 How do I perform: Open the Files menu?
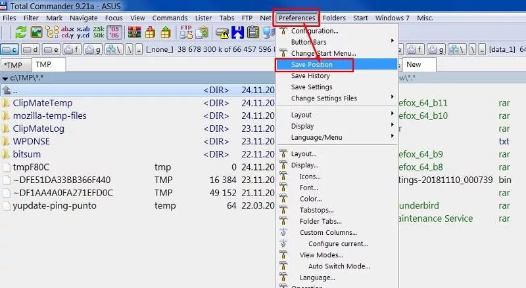pyautogui.click(x=9, y=18)
